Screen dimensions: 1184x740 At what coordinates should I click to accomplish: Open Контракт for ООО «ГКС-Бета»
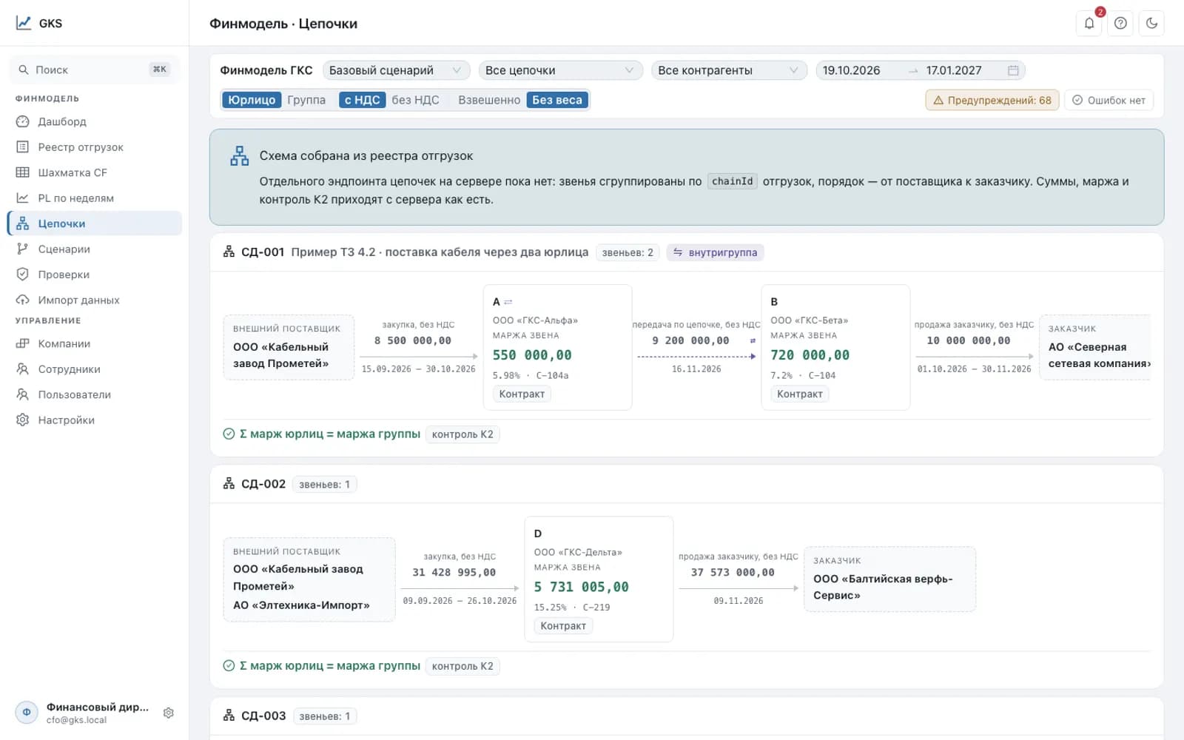800,394
